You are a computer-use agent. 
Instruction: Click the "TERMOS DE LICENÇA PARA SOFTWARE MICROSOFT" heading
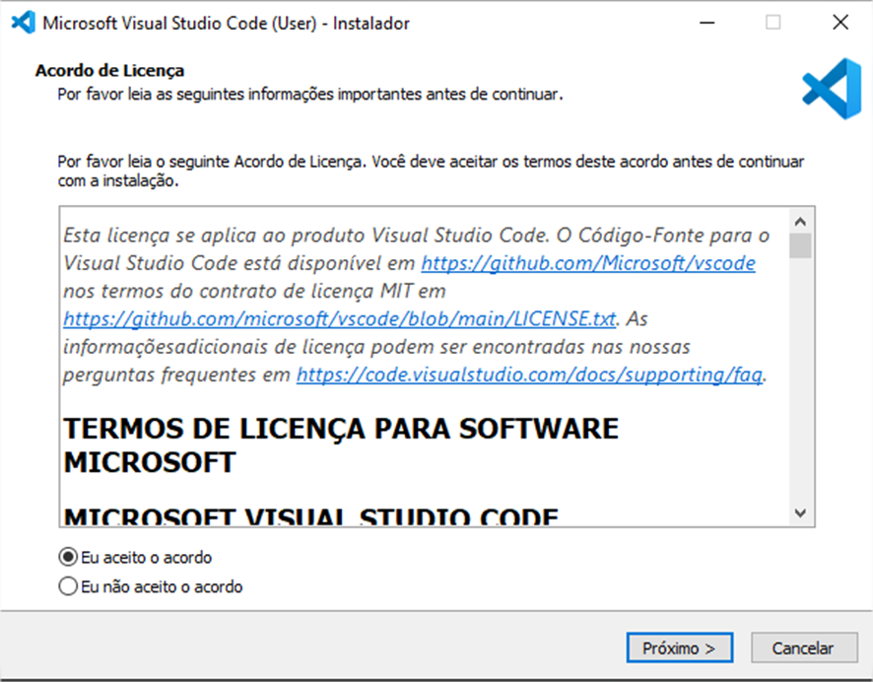[341, 445]
